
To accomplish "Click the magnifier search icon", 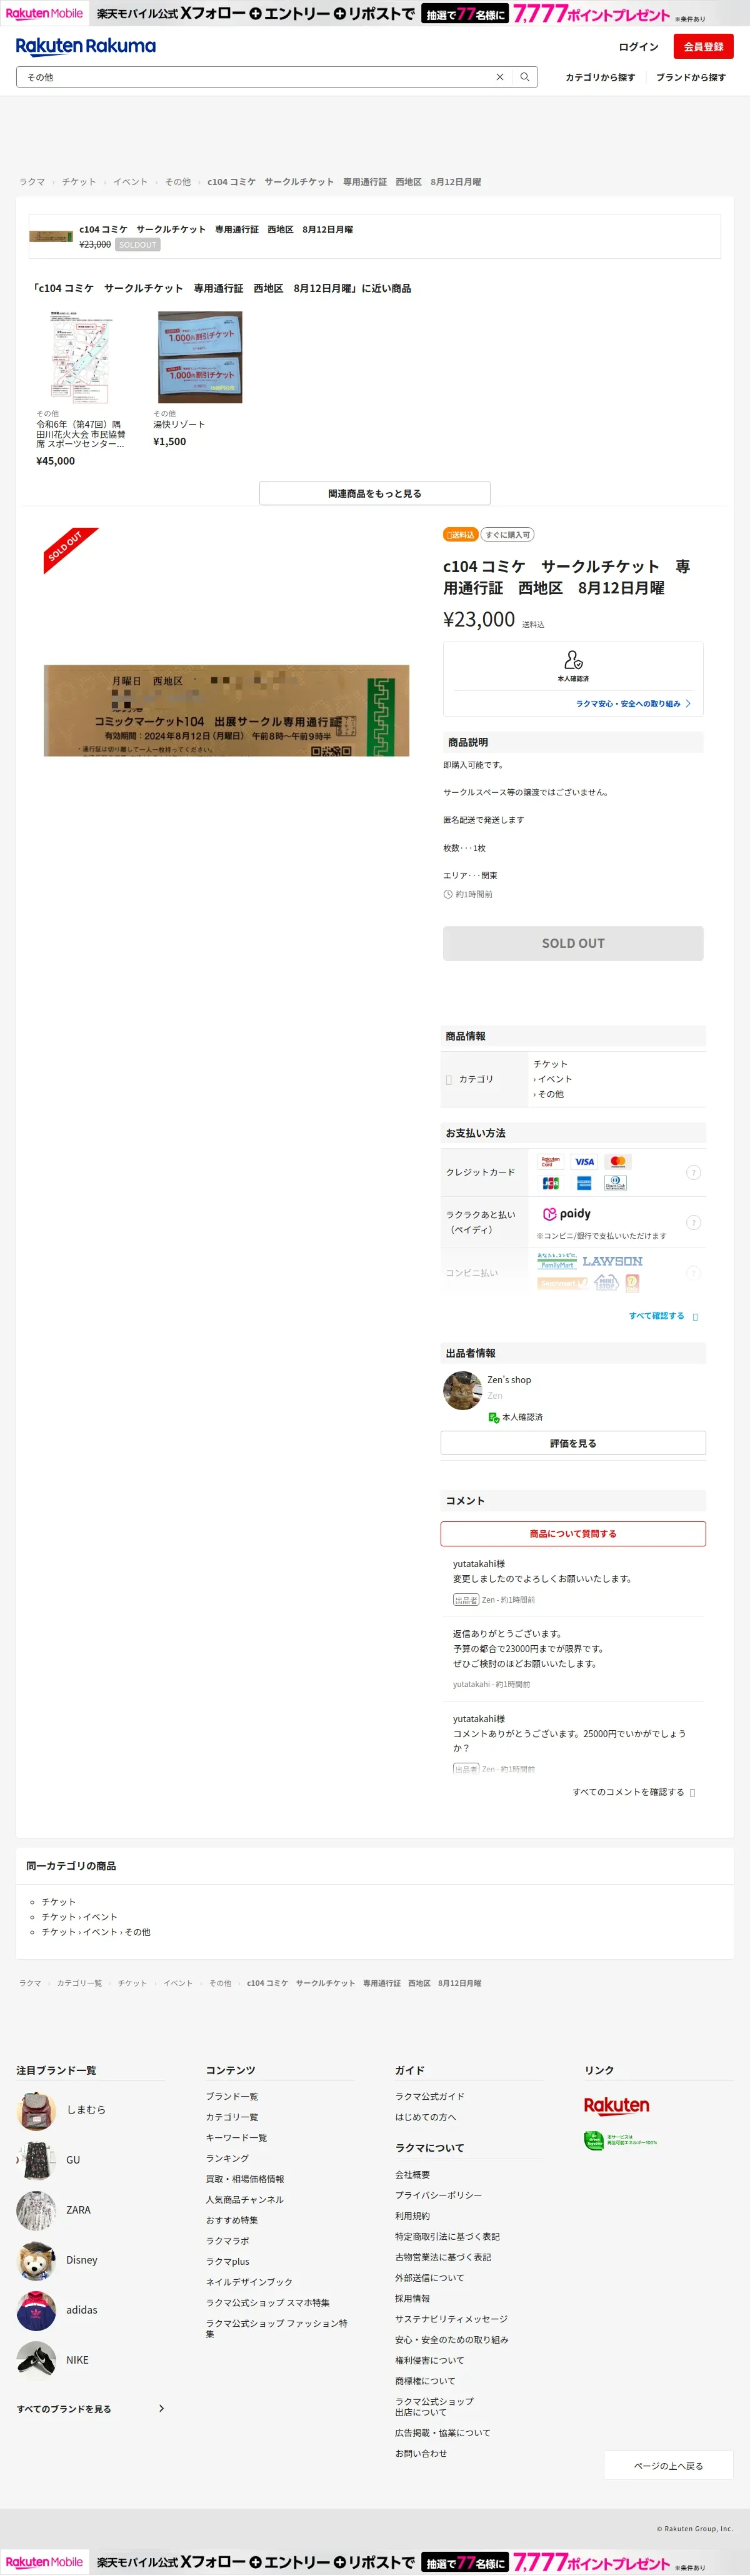I will [524, 77].
